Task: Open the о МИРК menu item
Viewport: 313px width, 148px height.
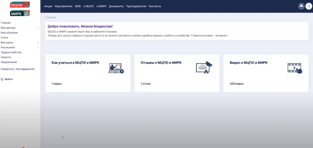Action: [101, 6]
